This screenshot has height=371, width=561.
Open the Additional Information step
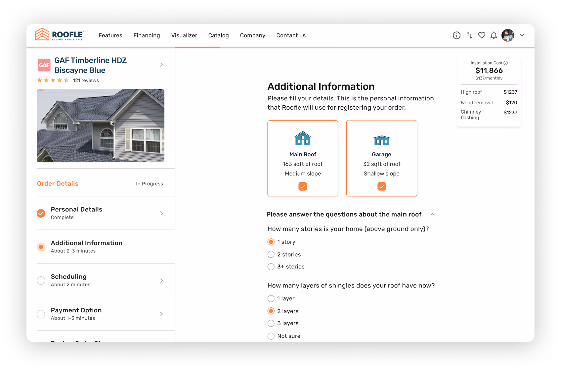click(106, 247)
